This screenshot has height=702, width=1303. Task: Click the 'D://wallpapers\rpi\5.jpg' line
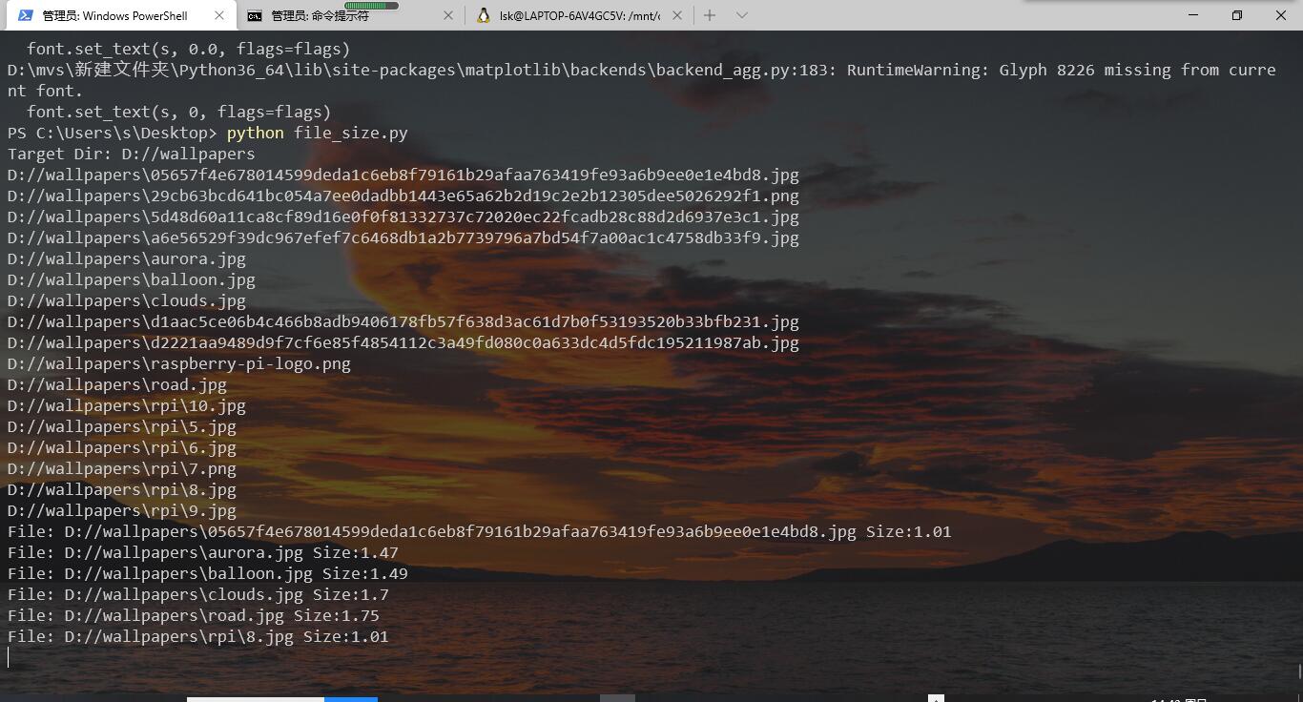(122, 426)
